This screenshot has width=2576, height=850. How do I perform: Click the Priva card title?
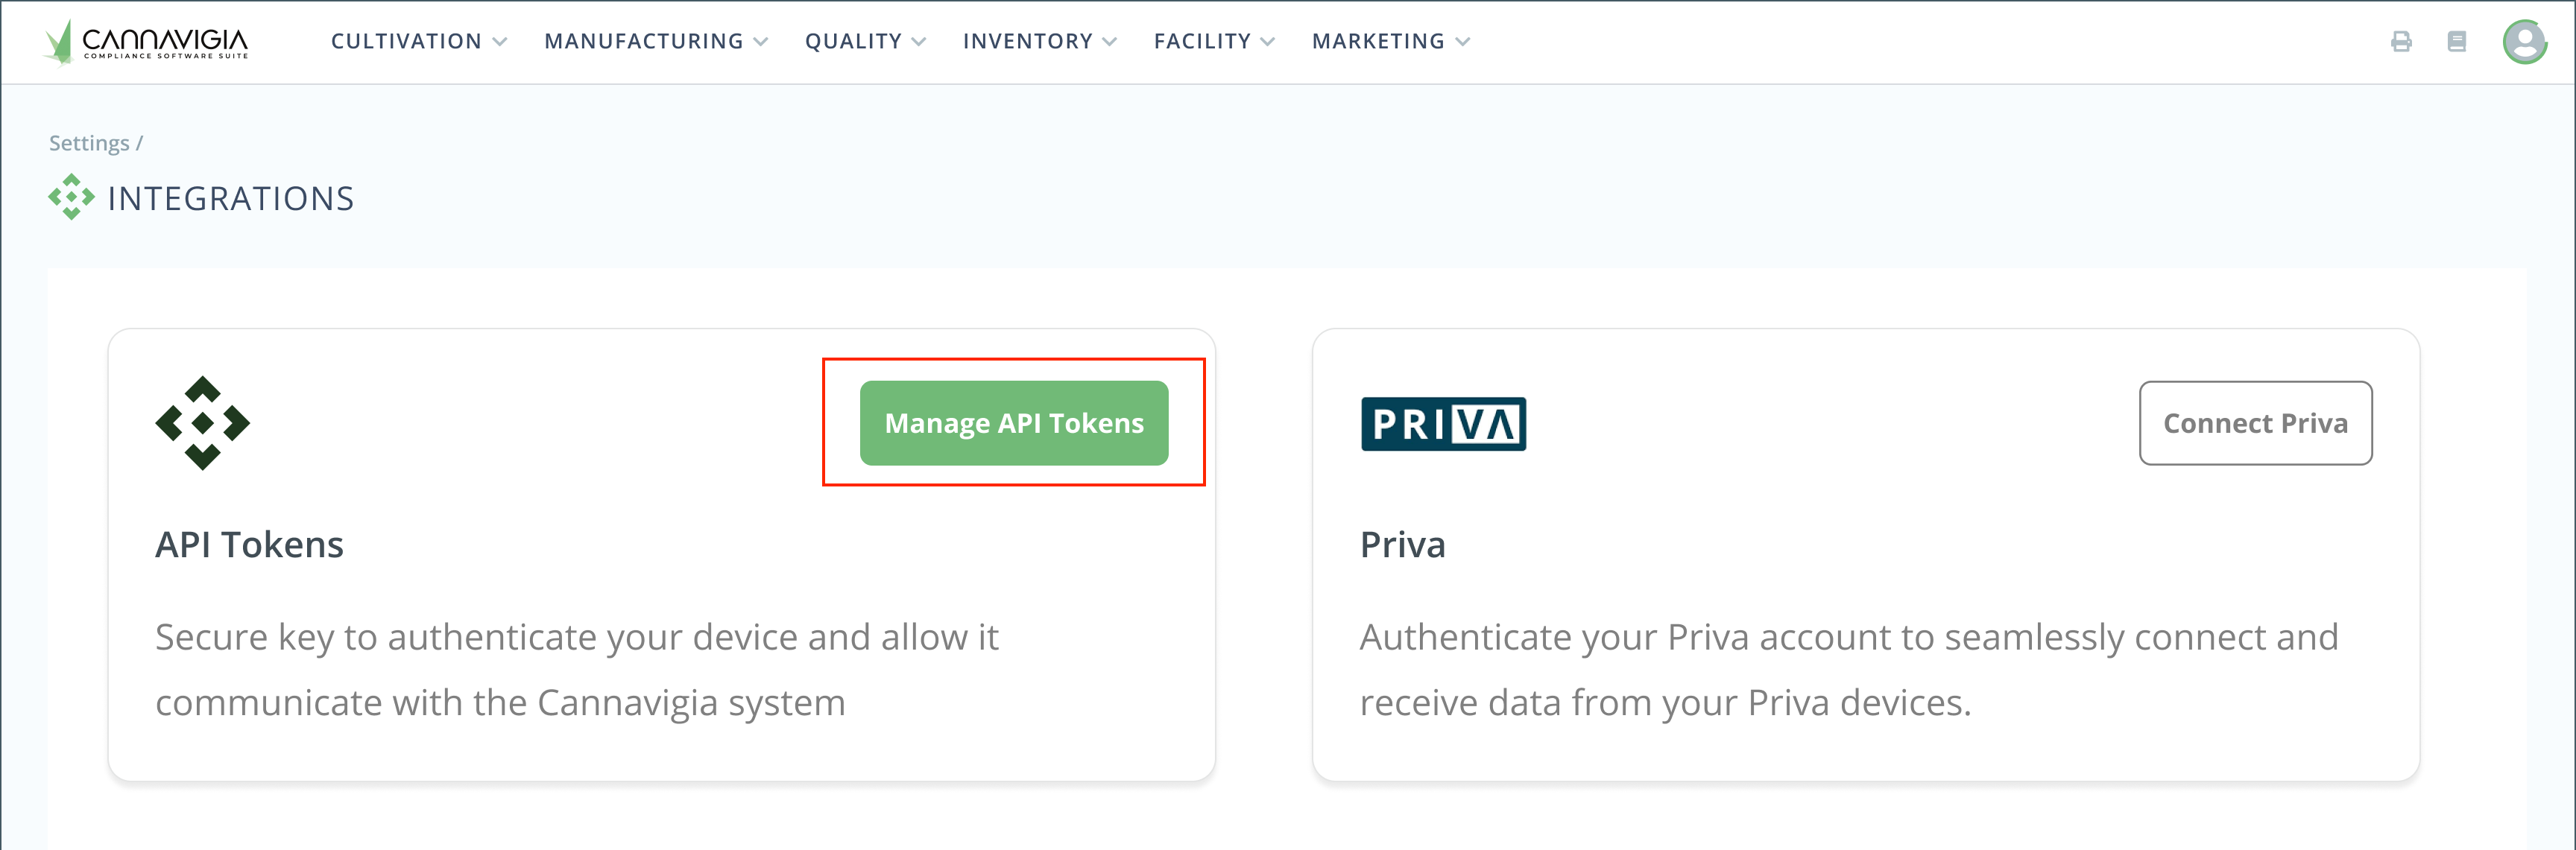pyautogui.click(x=1402, y=545)
